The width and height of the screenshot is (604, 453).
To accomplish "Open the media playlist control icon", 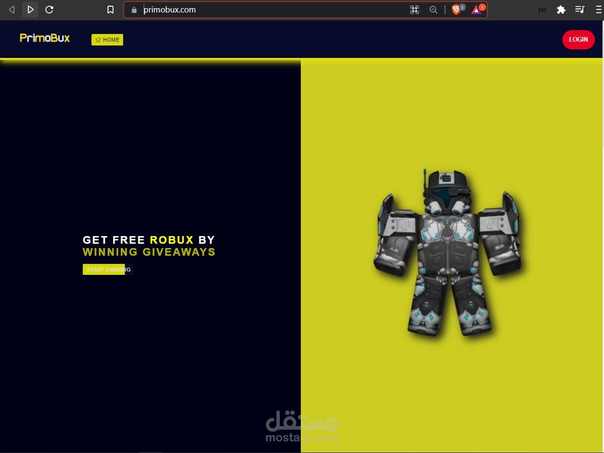I will 580,10.
